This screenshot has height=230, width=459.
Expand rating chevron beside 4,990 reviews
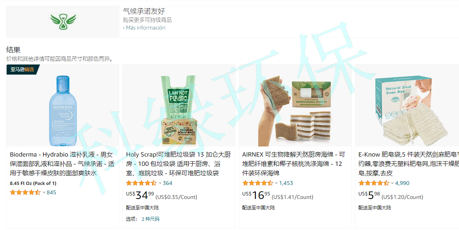click(x=392, y=183)
